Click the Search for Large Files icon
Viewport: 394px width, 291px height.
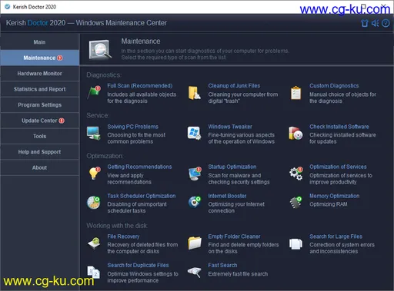tap(295, 243)
